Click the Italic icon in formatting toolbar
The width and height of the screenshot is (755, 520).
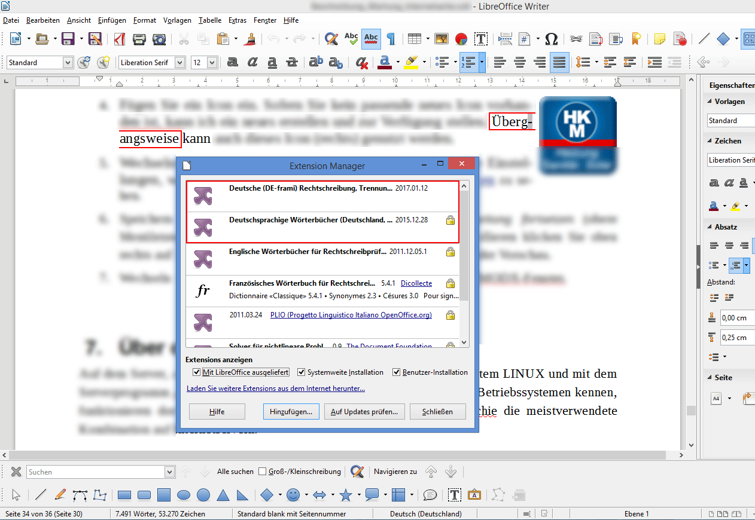(252, 62)
